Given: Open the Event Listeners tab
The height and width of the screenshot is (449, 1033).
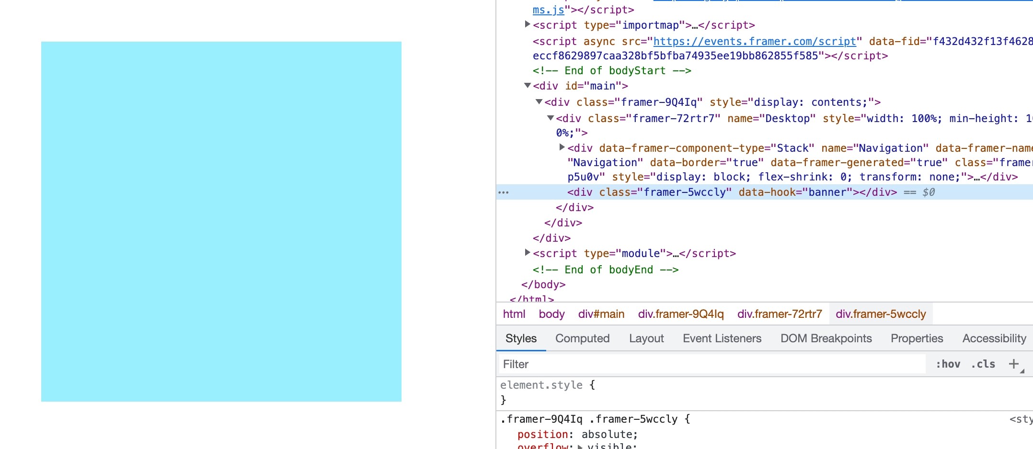Looking at the screenshot, I should 722,338.
